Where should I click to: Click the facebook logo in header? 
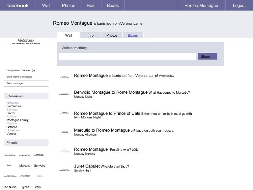[18, 5]
